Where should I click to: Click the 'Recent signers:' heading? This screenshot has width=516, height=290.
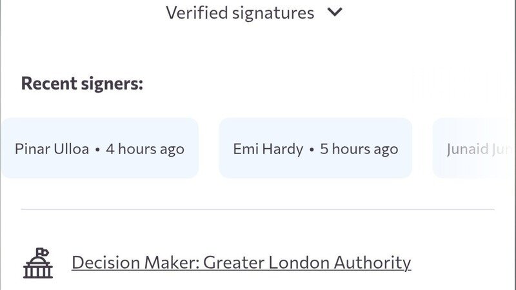point(82,84)
